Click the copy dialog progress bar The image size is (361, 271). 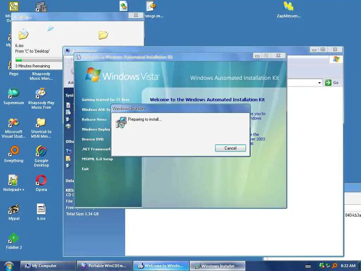click(39, 60)
